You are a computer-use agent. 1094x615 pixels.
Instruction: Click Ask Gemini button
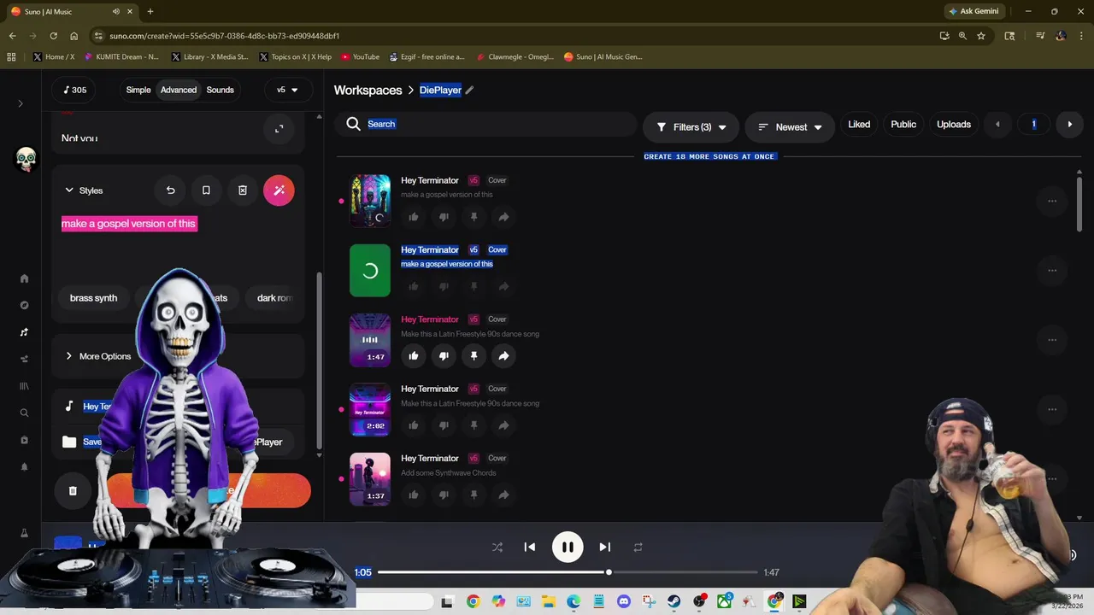(973, 11)
